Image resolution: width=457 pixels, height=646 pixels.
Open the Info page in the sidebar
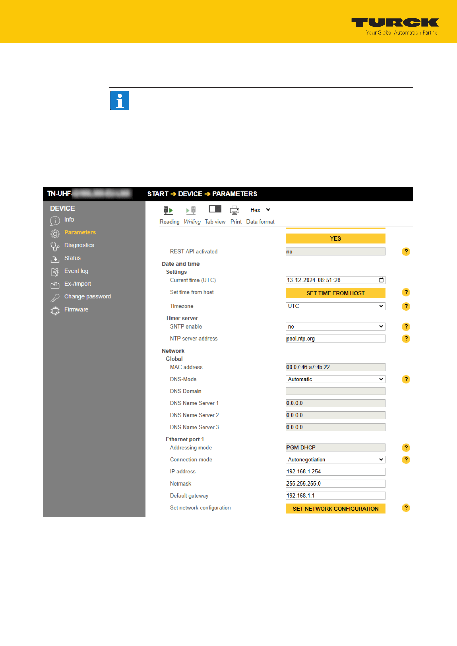tap(69, 219)
